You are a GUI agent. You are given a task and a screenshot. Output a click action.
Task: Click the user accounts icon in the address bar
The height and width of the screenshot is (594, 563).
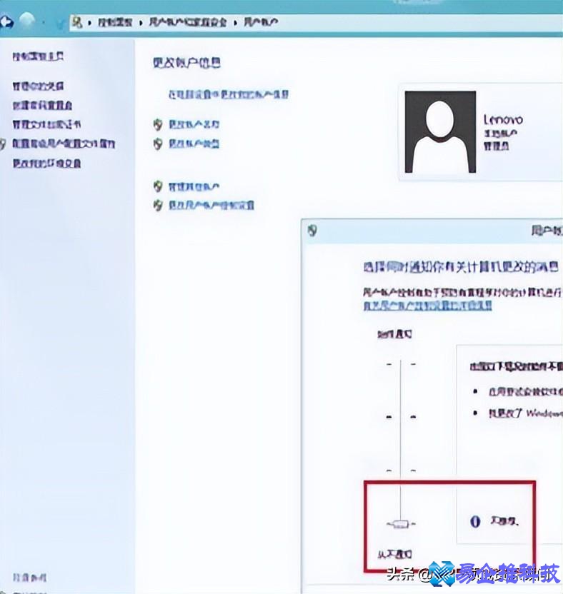point(77,22)
